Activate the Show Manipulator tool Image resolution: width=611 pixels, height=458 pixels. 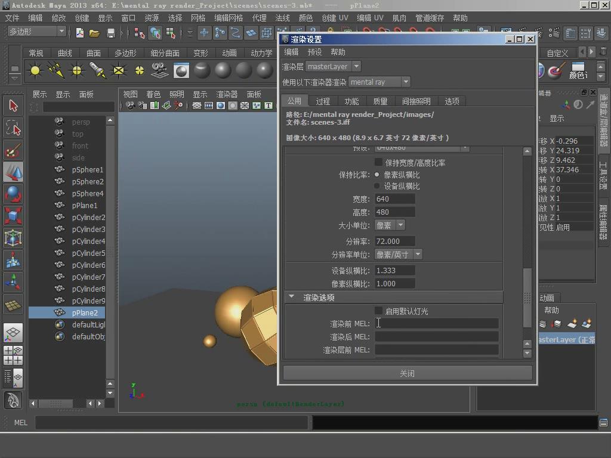pos(13,281)
